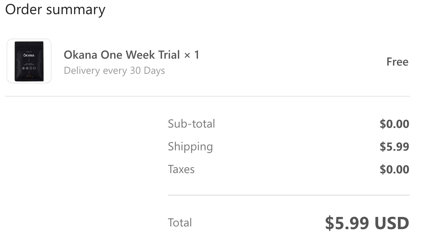421x240 pixels.
Task: Click the divider line below the product row
Action: (208, 96)
